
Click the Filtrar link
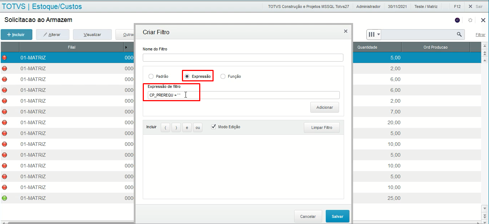pyautogui.click(x=480, y=35)
